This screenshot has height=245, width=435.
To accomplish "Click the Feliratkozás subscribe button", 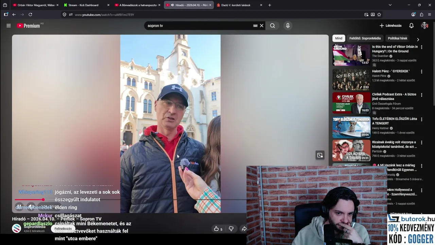I will point(63,229).
